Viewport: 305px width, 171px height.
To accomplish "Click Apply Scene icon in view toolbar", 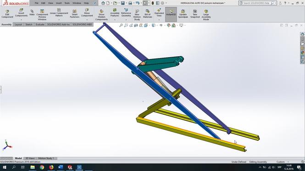I will (173, 25).
